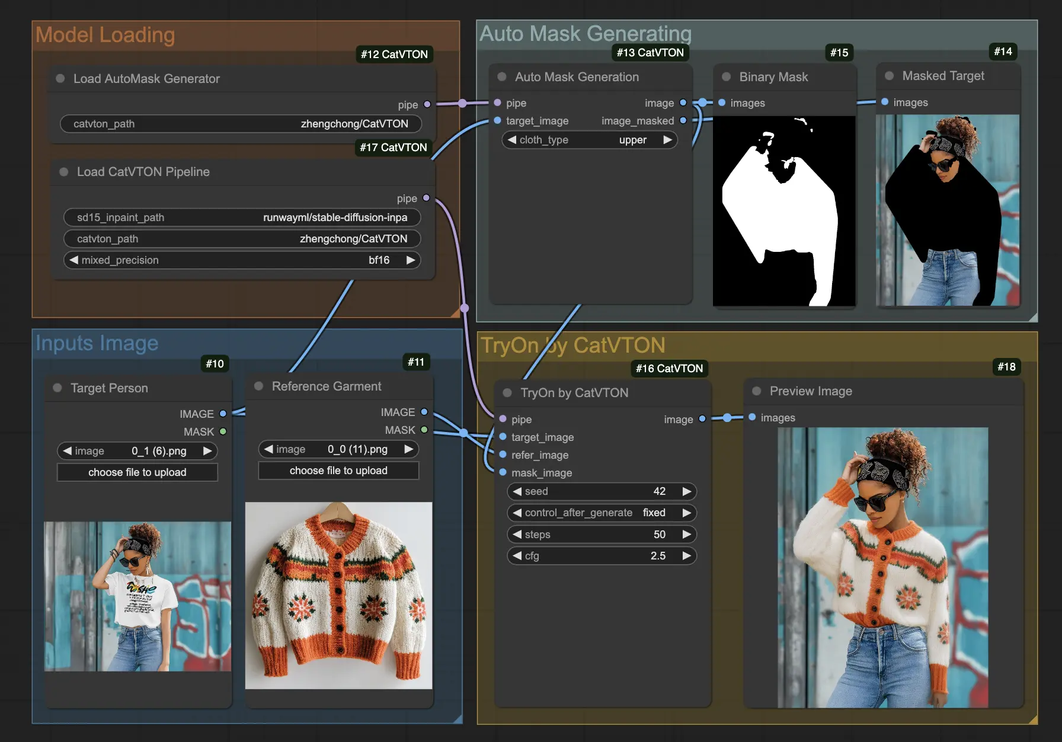
Task: Collapse the Auto Mask Generation node dot
Action: tap(502, 76)
